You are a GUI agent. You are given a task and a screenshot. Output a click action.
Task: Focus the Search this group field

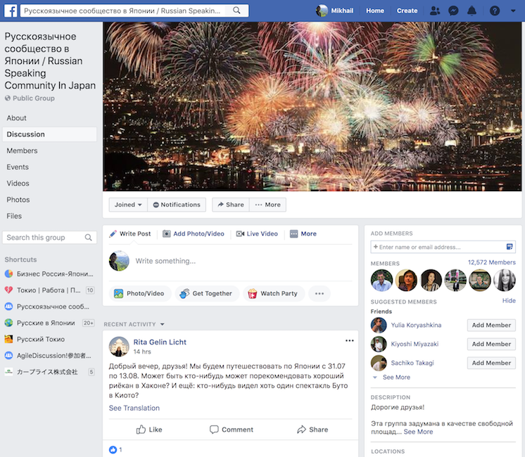49,238
